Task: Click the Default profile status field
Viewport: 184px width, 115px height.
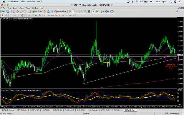Action: 87,114
